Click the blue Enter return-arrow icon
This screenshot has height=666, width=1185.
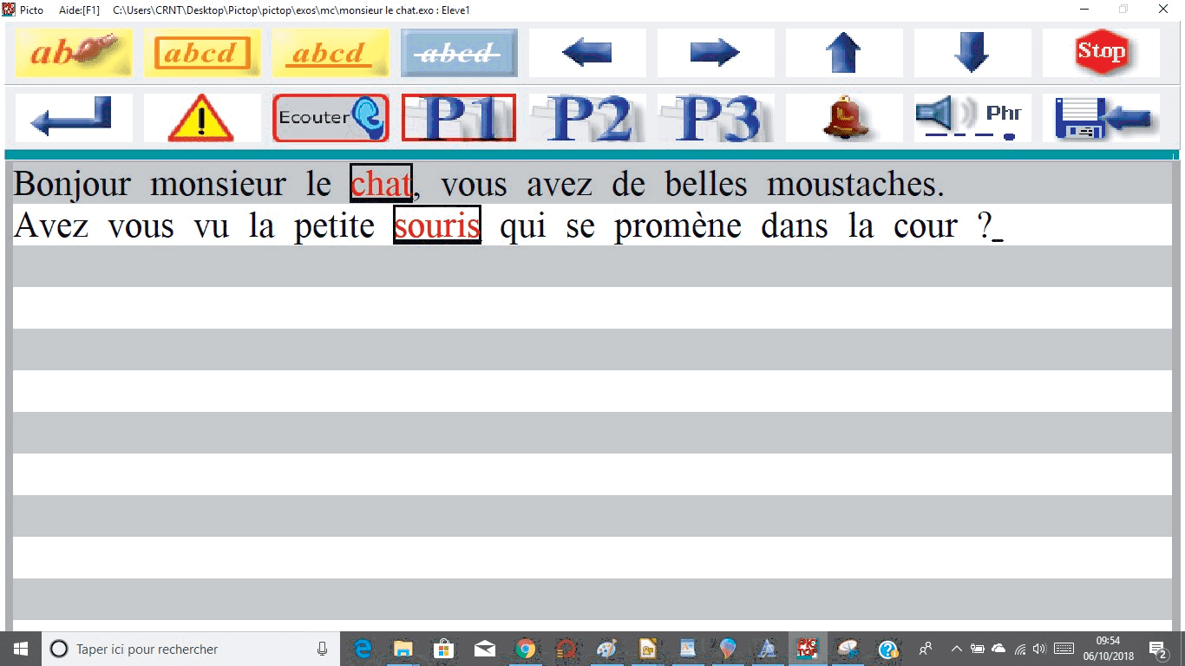click(x=74, y=118)
